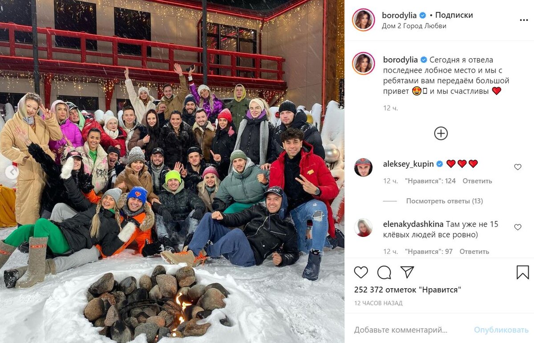The image size is (534, 343).
Task: Open location 'Дом 2 Город Любви'
Action: coord(414,26)
